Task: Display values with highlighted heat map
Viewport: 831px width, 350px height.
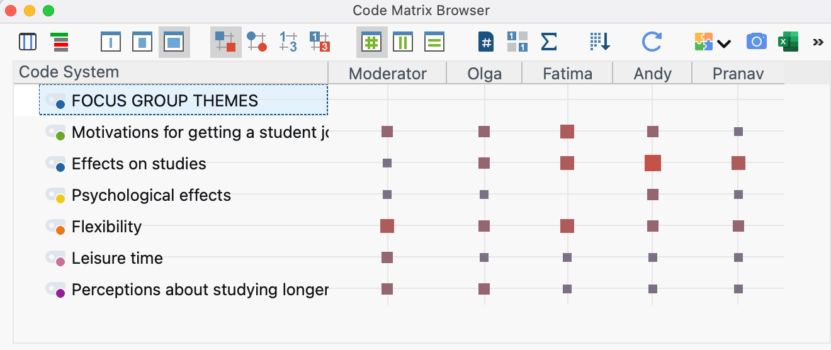Action: pyautogui.click(x=320, y=42)
